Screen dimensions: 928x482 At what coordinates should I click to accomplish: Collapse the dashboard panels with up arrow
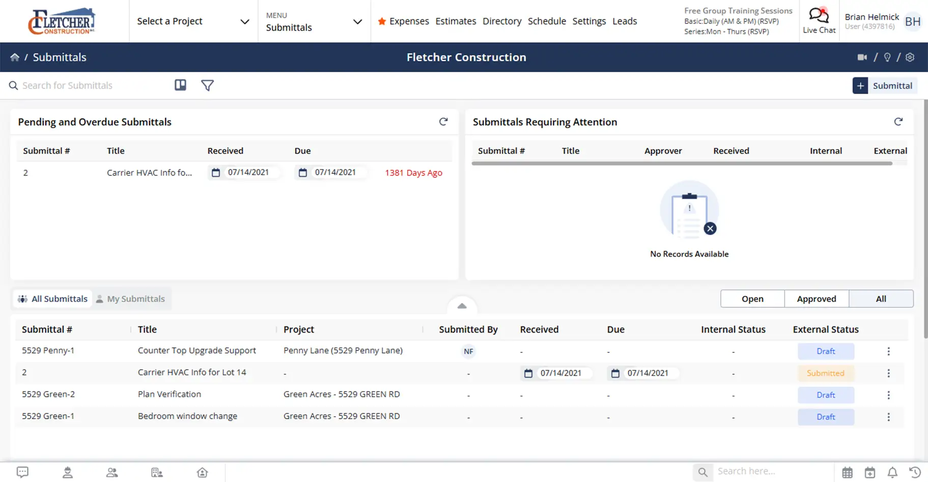[x=462, y=306]
